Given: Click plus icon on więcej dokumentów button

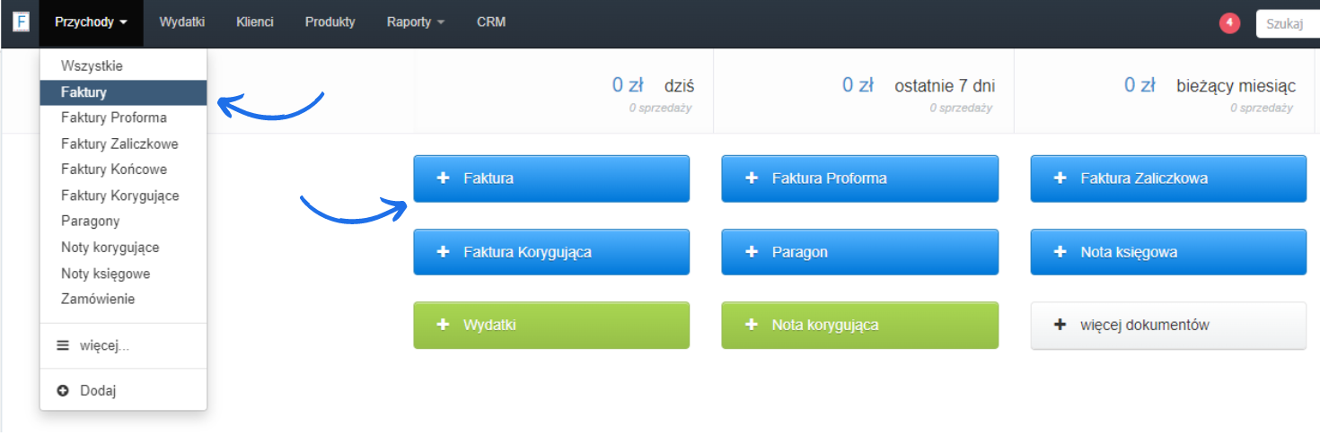Looking at the screenshot, I should [x=1060, y=325].
